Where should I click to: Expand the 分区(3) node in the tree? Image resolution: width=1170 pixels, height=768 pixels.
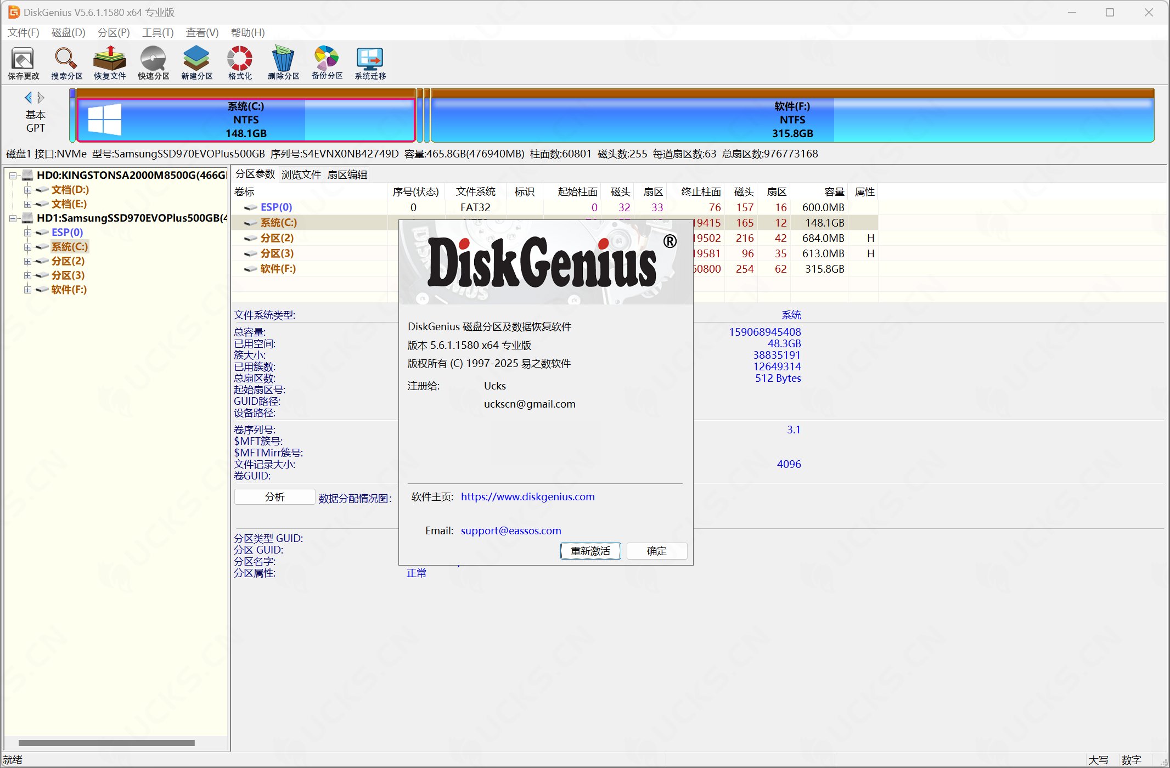point(27,275)
